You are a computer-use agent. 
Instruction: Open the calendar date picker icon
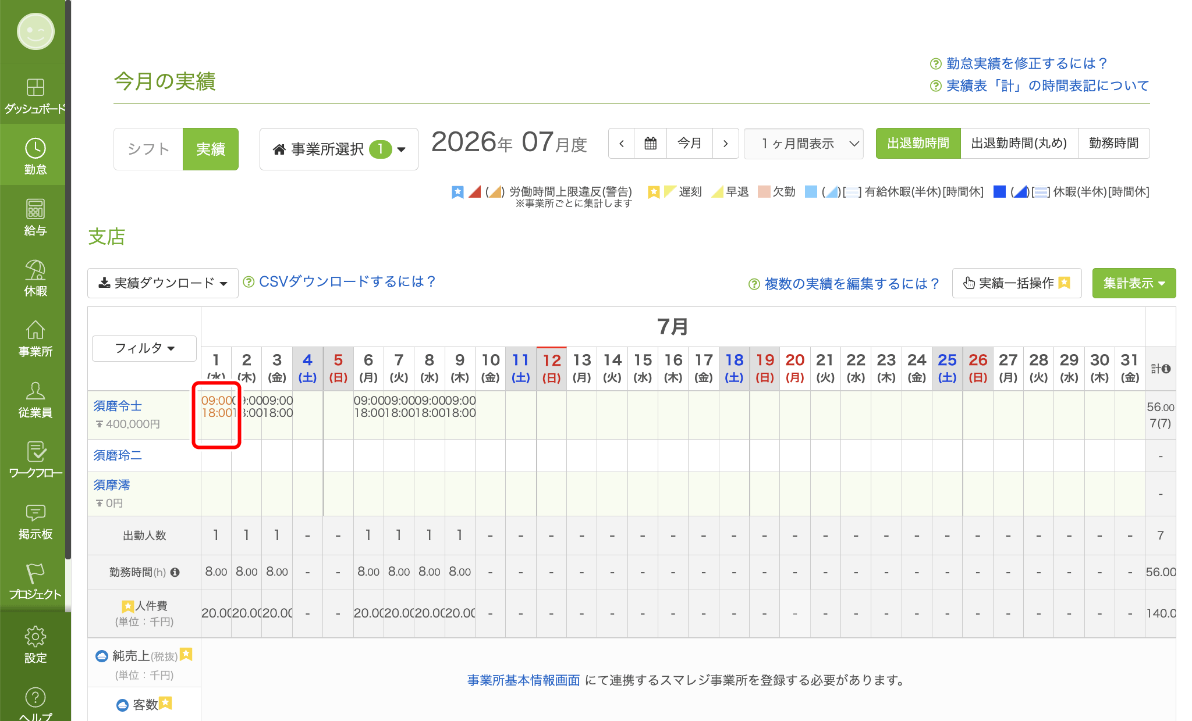651,143
